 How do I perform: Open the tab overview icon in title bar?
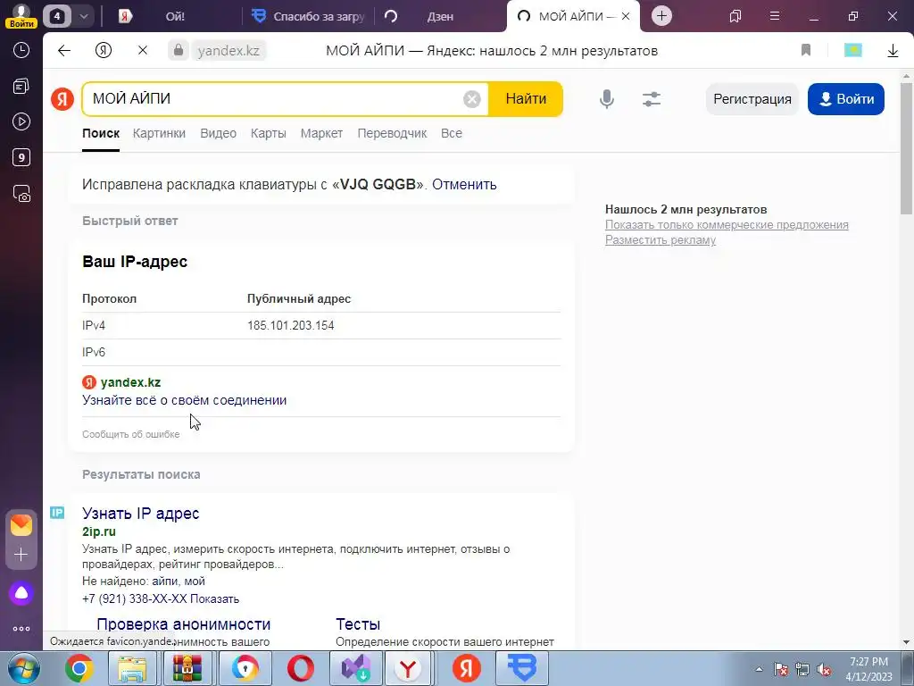click(x=735, y=16)
